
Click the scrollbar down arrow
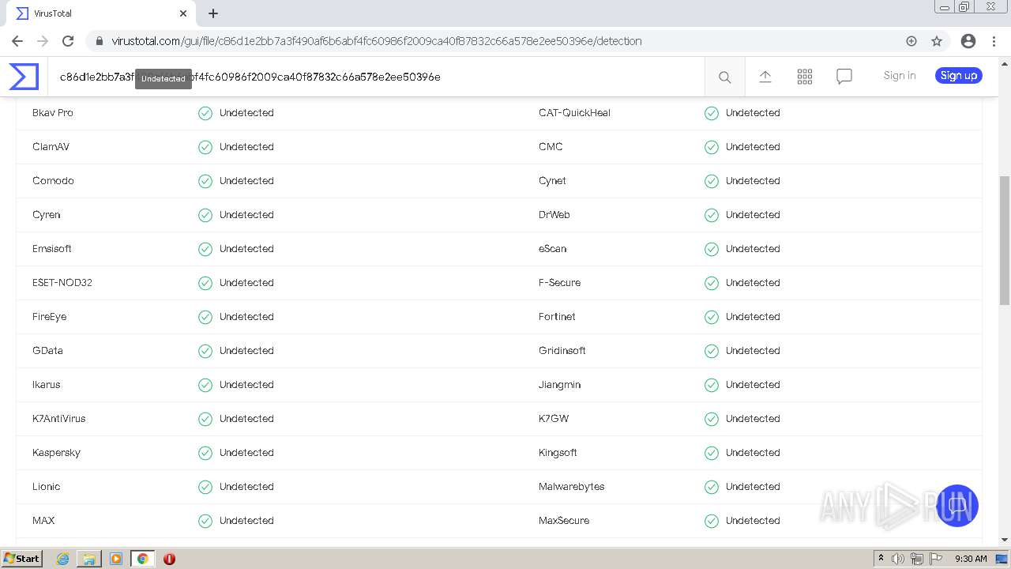pos(1005,540)
